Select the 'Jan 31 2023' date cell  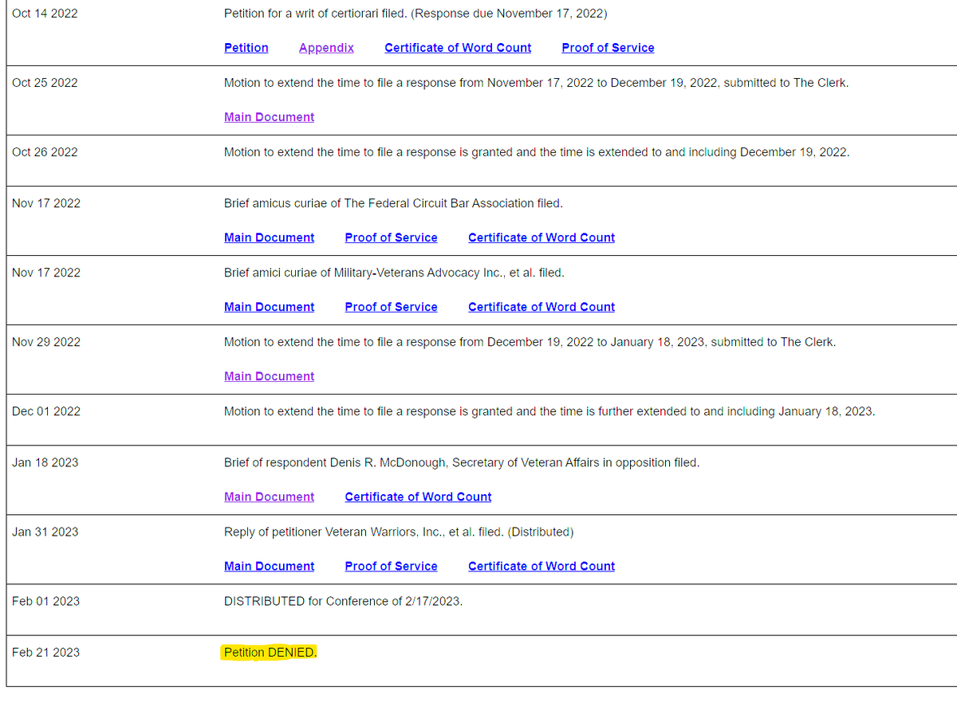45,532
